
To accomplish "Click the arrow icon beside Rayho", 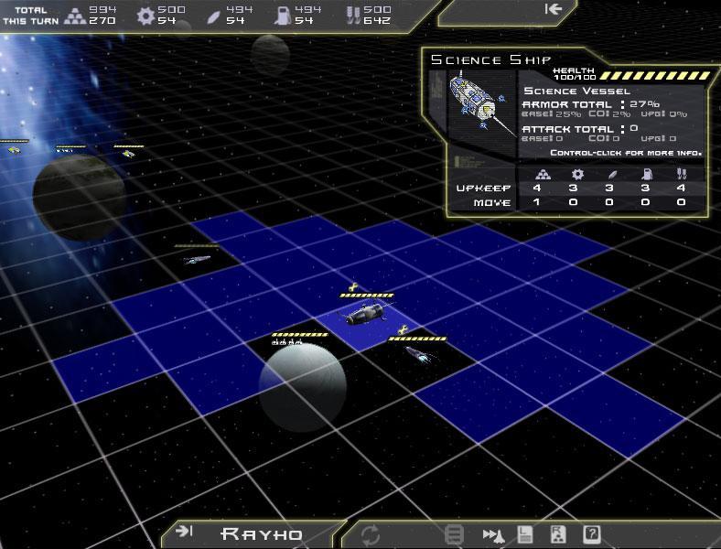I will [x=184, y=533].
